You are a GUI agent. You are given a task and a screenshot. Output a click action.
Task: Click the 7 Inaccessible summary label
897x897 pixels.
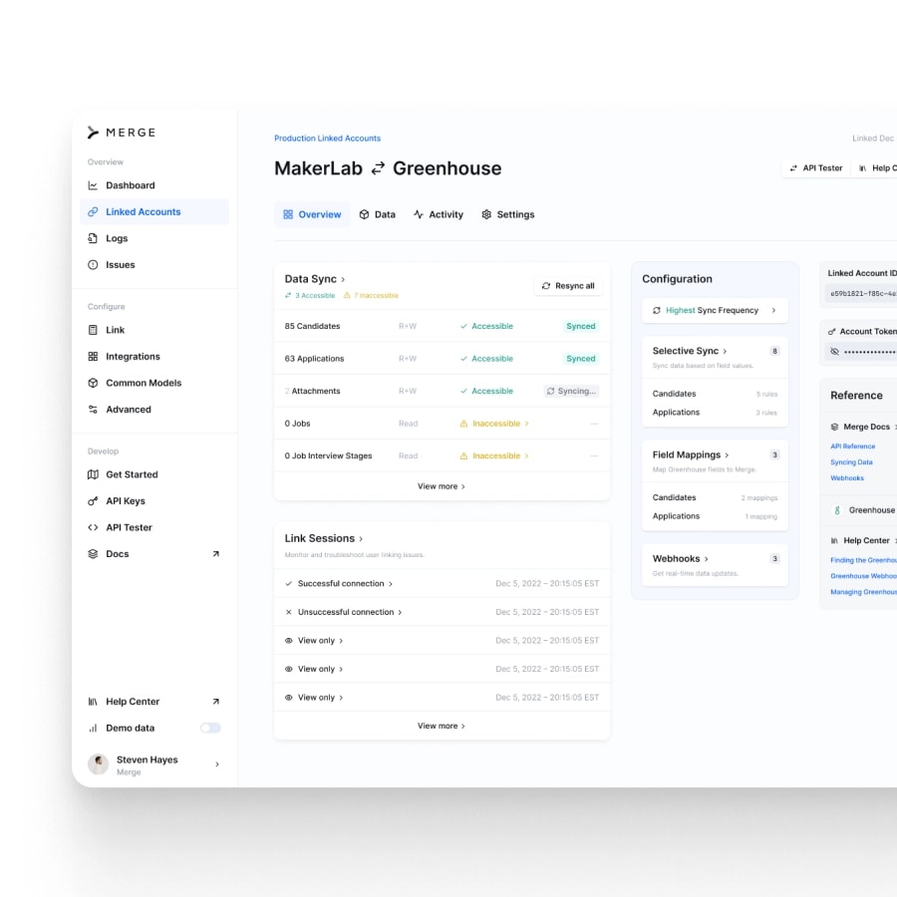(371, 296)
